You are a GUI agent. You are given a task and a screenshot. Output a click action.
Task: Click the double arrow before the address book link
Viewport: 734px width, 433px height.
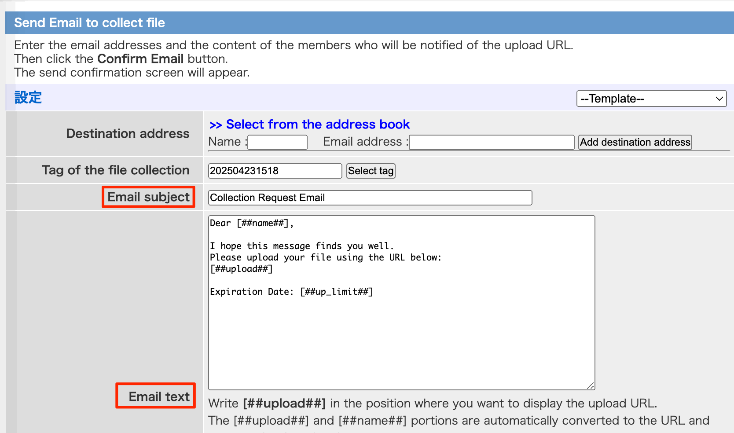pos(215,125)
